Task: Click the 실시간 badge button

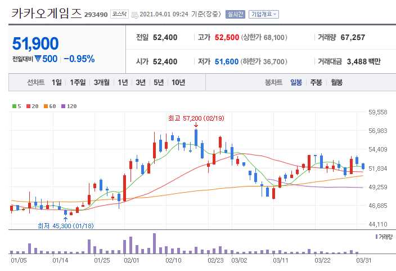Action: pyautogui.click(x=235, y=14)
